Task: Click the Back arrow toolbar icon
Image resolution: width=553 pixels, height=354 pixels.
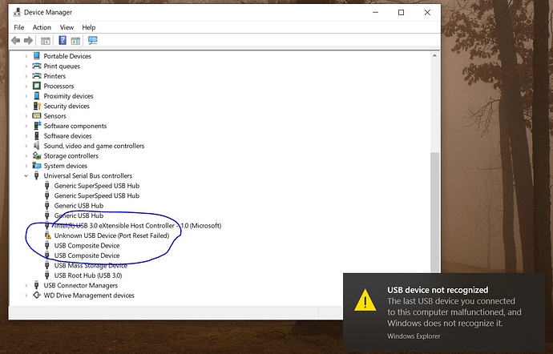Action: click(15, 41)
